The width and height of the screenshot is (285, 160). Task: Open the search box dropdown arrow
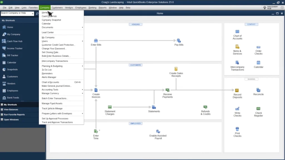pyautogui.click(x=33, y=13)
